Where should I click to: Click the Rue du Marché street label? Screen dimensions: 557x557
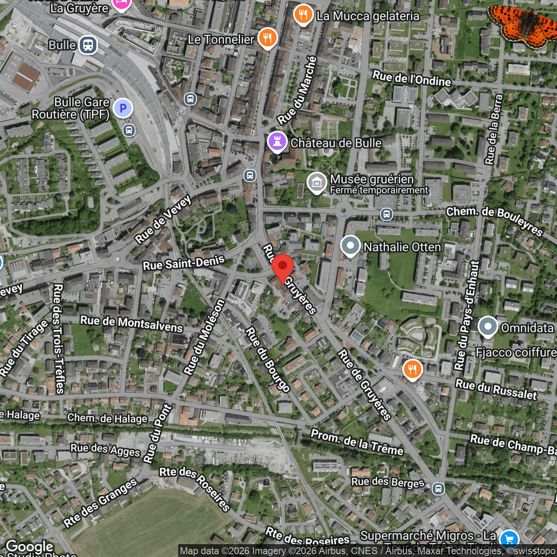297,91
